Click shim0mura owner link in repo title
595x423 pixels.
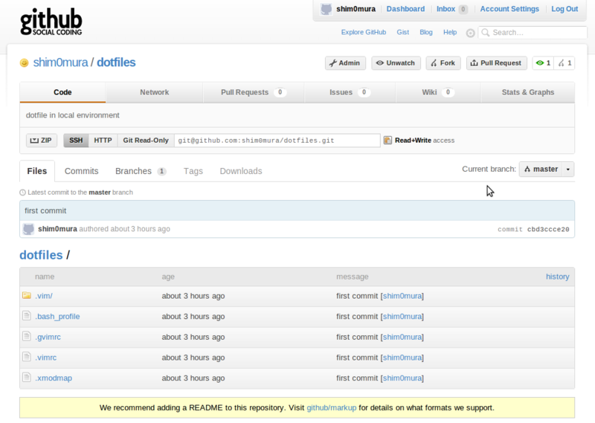tap(61, 62)
